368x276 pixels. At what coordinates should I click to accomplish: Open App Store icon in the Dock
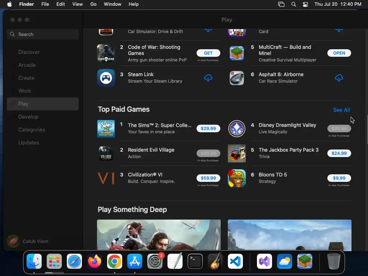[x=135, y=261]
